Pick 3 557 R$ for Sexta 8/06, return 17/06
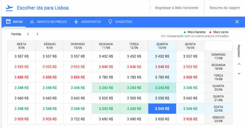245x128 pixels. click(x=22, y=56)
